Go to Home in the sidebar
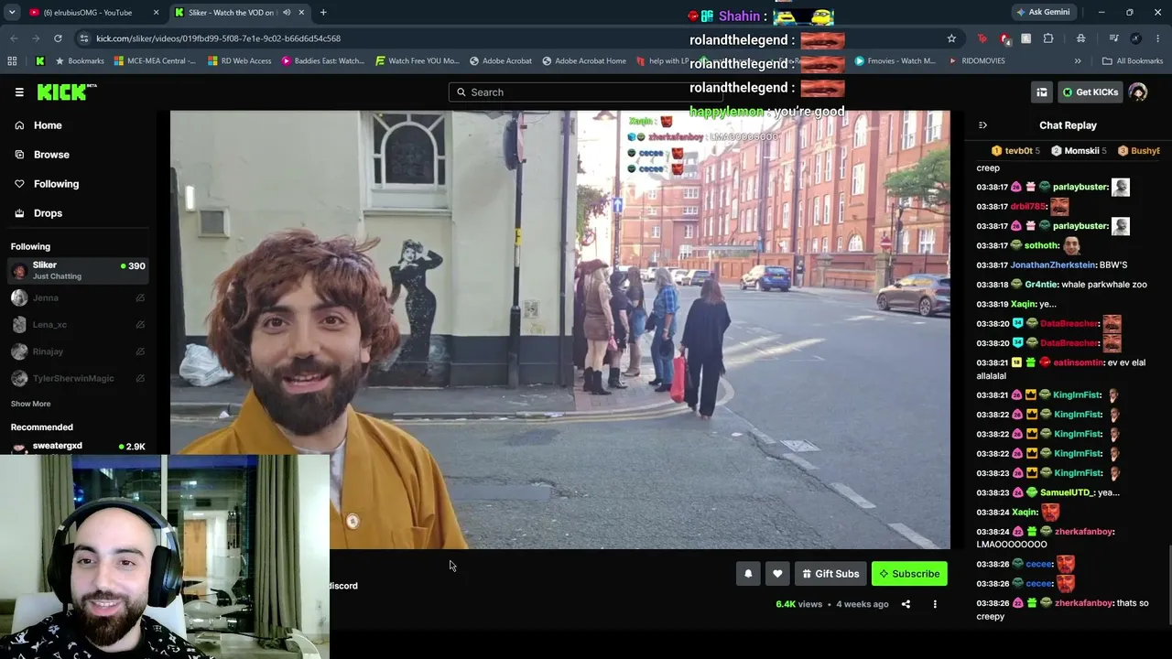This screenshot has width=1172, height=659. pyautogui.click(x=48, y=125)
